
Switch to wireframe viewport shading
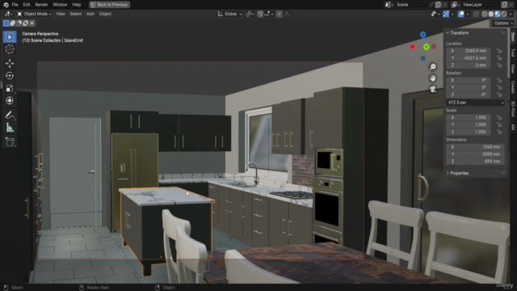485,14
